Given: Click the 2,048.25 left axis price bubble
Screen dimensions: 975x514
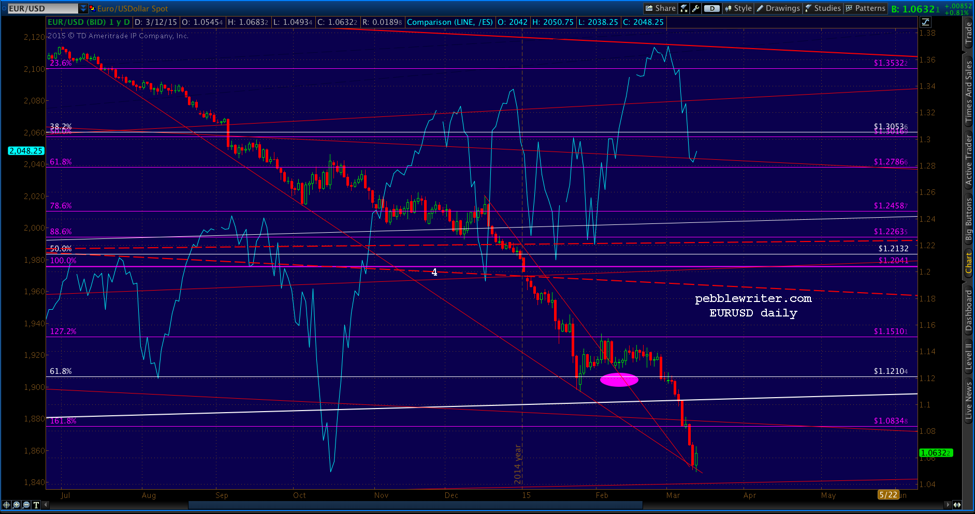Looking at the screenshot, I should (x=26, y=151).
